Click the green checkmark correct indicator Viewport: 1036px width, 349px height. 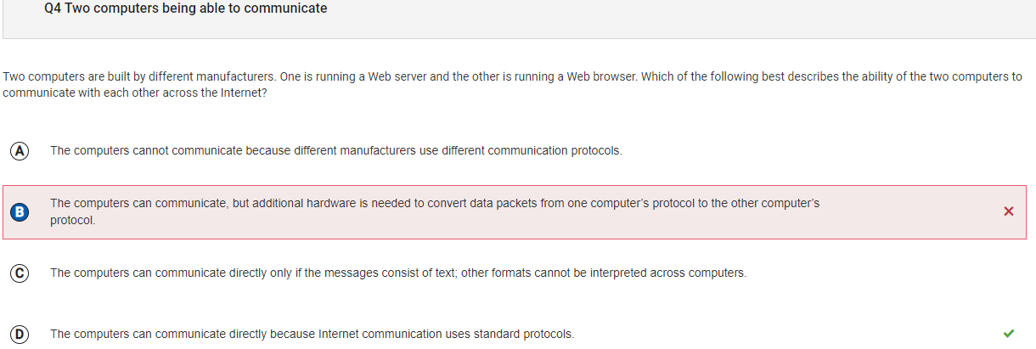click(1008, 333)
